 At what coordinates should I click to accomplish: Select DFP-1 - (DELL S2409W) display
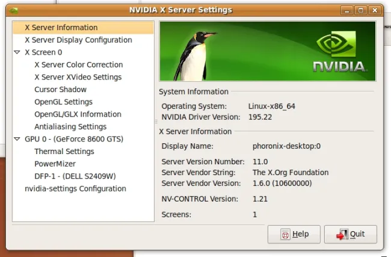tap(75, 176)
